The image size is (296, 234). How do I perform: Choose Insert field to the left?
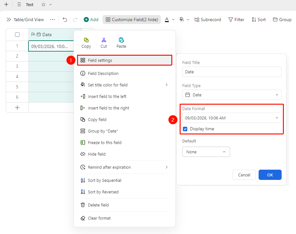coord(125,96)
